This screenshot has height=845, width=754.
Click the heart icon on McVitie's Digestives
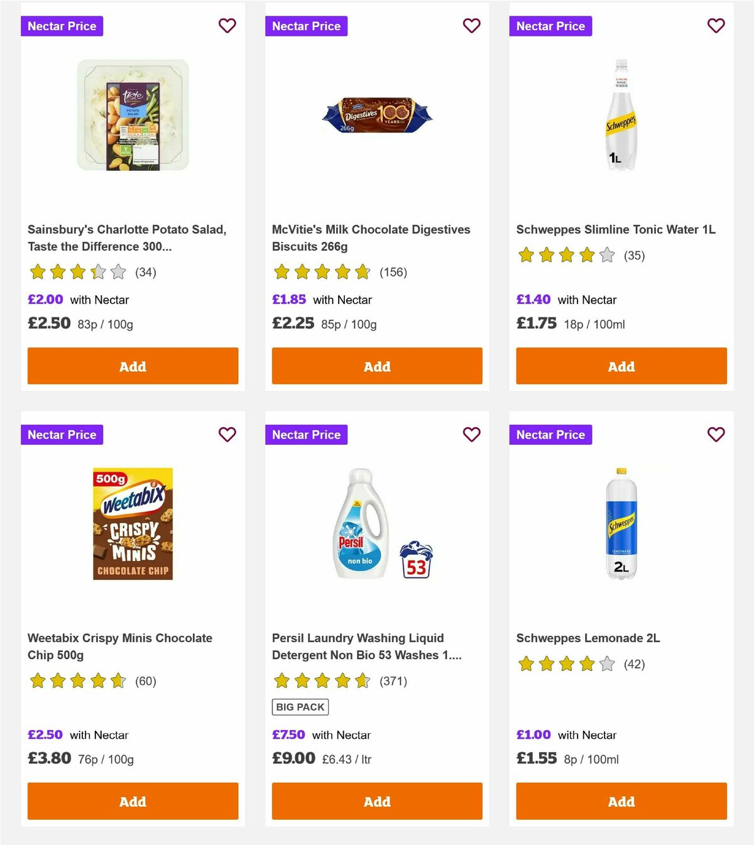[471, 26]
